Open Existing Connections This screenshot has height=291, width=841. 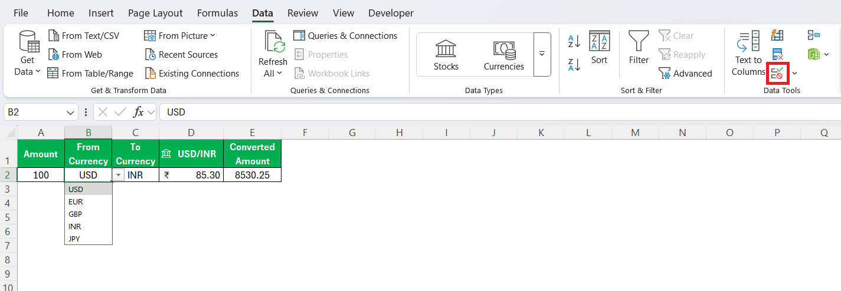pyautogui.click(x=192, y=74)
